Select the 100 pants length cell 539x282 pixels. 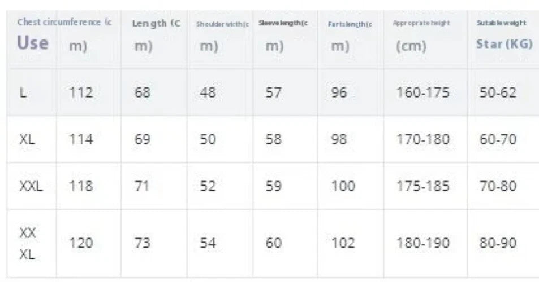pos(343,186)
